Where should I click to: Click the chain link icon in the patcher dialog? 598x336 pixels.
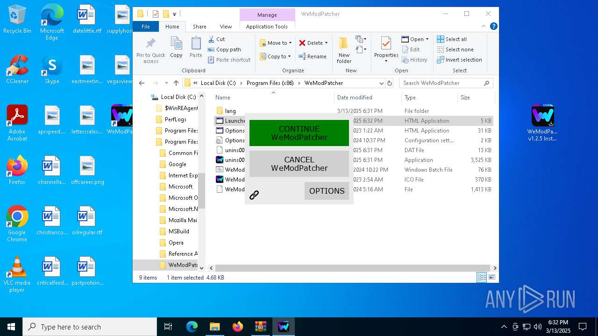[254, 195]
